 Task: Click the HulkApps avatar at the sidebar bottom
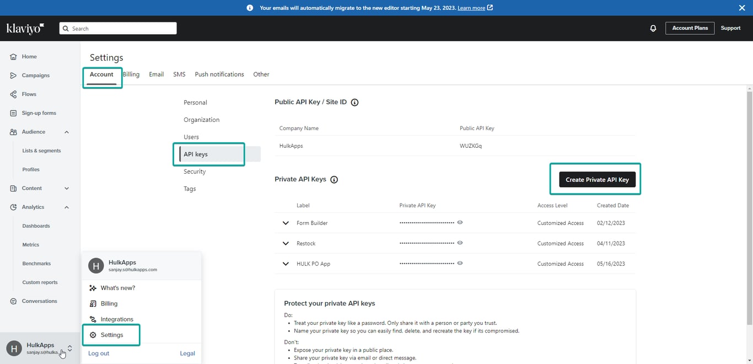click(x=14, y=348)
